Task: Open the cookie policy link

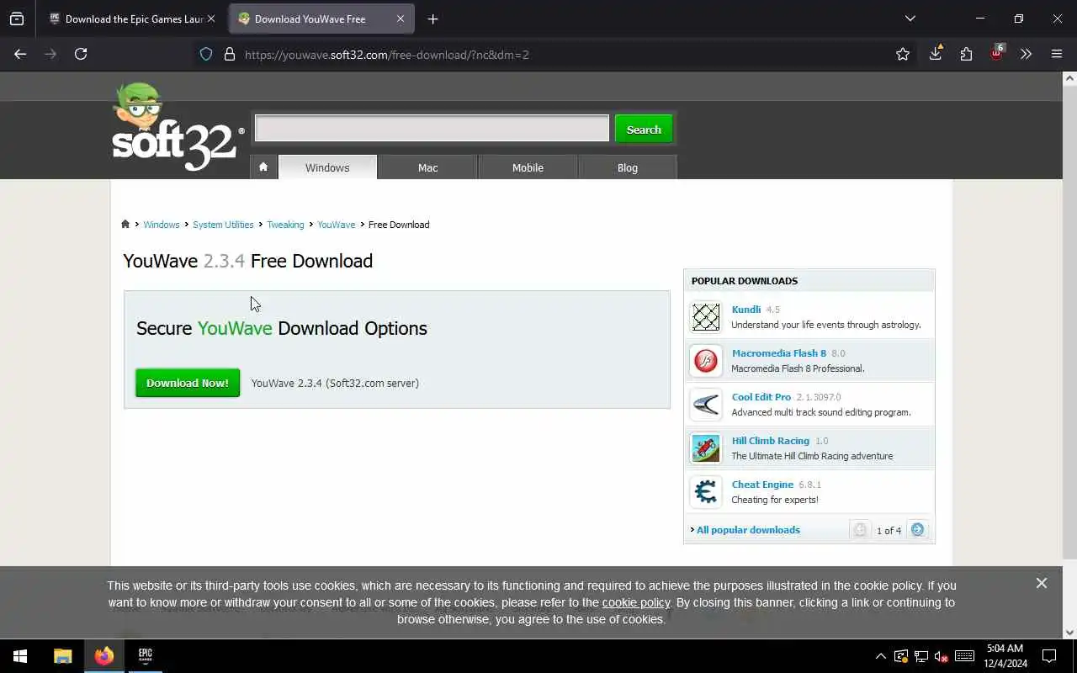Action: pyautogui.click(x=636, y=602)
